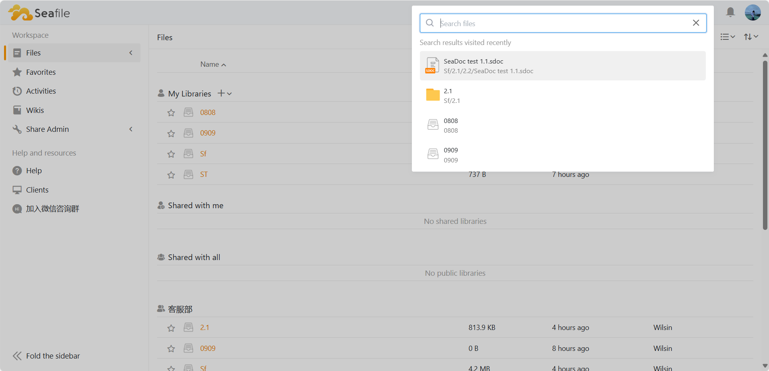Click the Seafile logo
This screenshot has width=769, height=371.
pyautogui.click(x=39, y=13)
